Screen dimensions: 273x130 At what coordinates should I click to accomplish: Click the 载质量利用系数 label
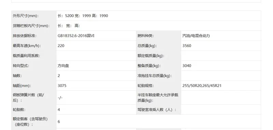(27, 56)
